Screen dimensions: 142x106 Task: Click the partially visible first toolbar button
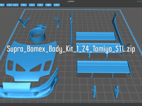[x=2, y=5]
